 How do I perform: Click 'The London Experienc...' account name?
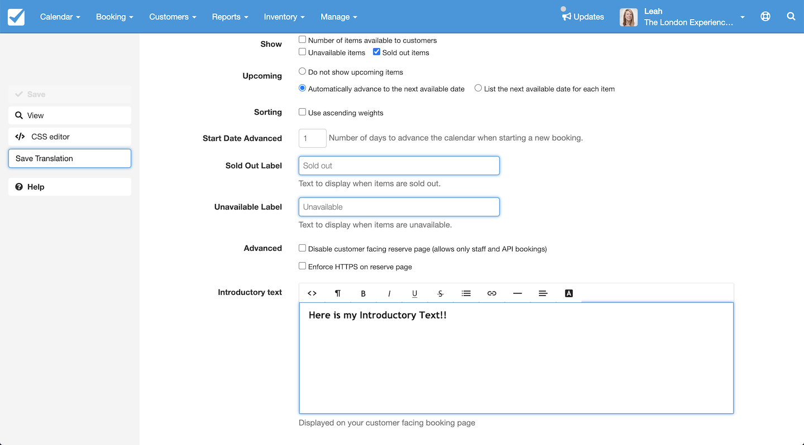(x=688, y=23)
